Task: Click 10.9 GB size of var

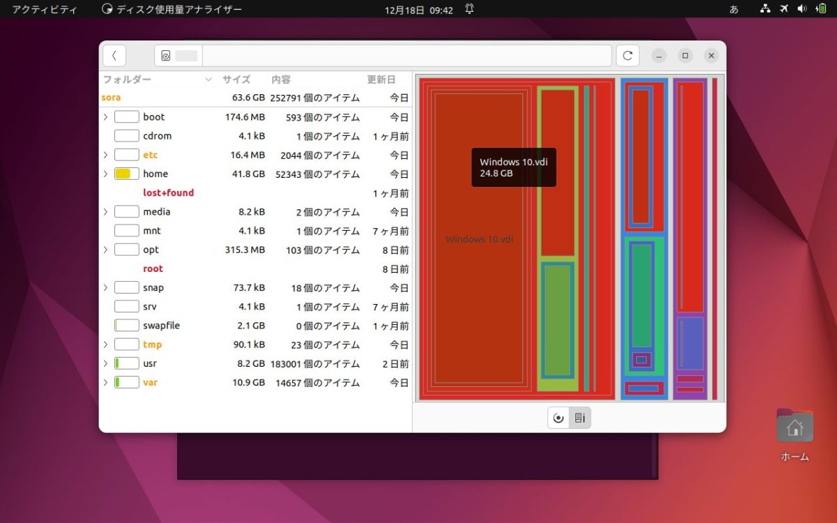Action: (248, 382)
